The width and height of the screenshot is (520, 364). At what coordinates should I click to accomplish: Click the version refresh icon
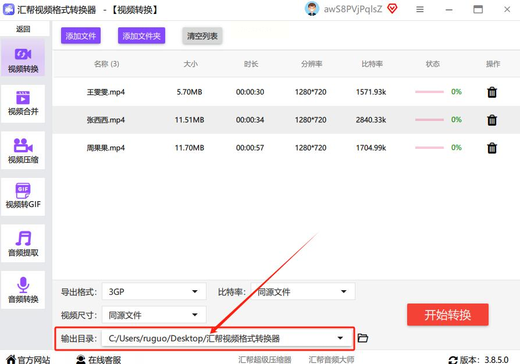(453, 360)
